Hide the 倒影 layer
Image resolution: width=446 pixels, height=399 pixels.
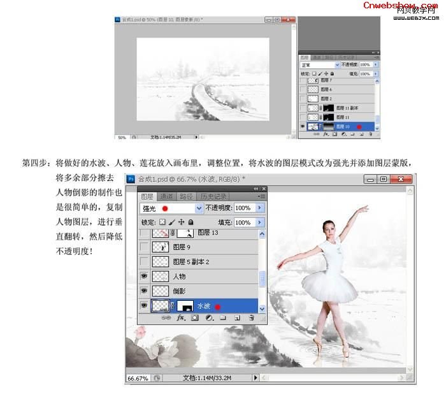(144, 291)
